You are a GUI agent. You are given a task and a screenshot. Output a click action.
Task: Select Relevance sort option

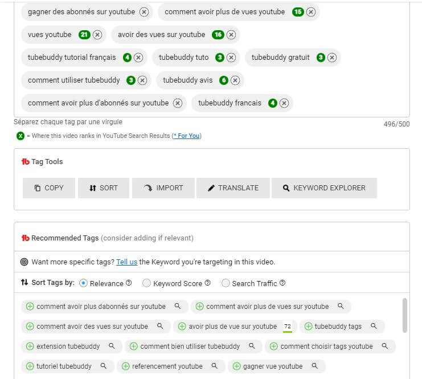[x=83, y=283]
